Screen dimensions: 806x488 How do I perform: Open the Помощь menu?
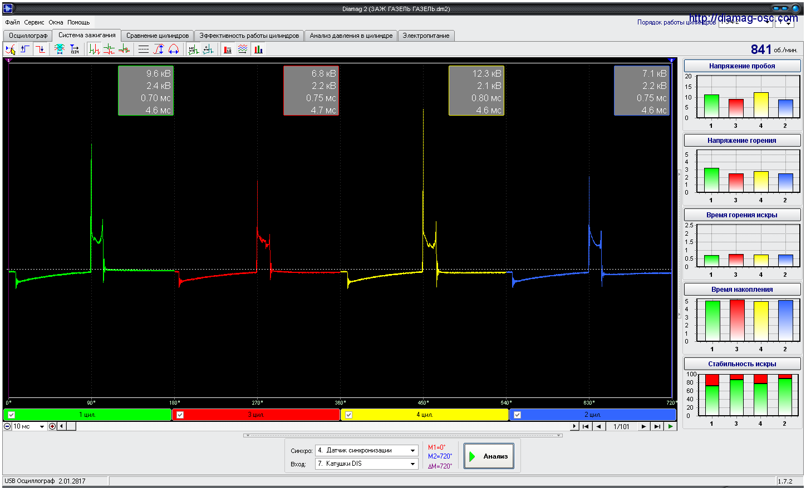78,22
